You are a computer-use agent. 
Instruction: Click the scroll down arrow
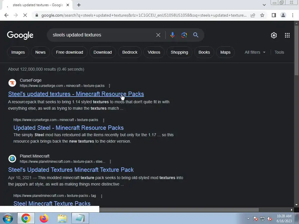coord(296,205)
